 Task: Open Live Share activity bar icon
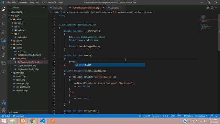[x=3, y=48]
